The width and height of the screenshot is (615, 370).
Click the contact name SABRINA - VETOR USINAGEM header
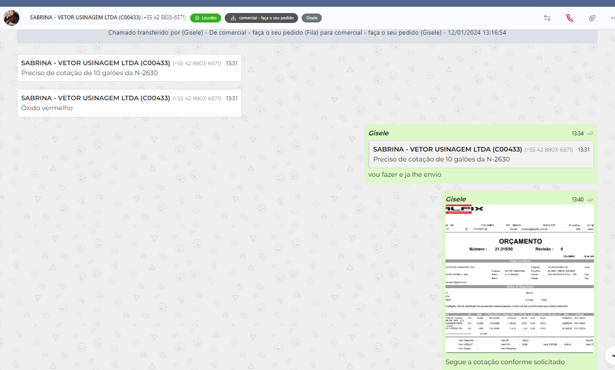click(85, 18)
